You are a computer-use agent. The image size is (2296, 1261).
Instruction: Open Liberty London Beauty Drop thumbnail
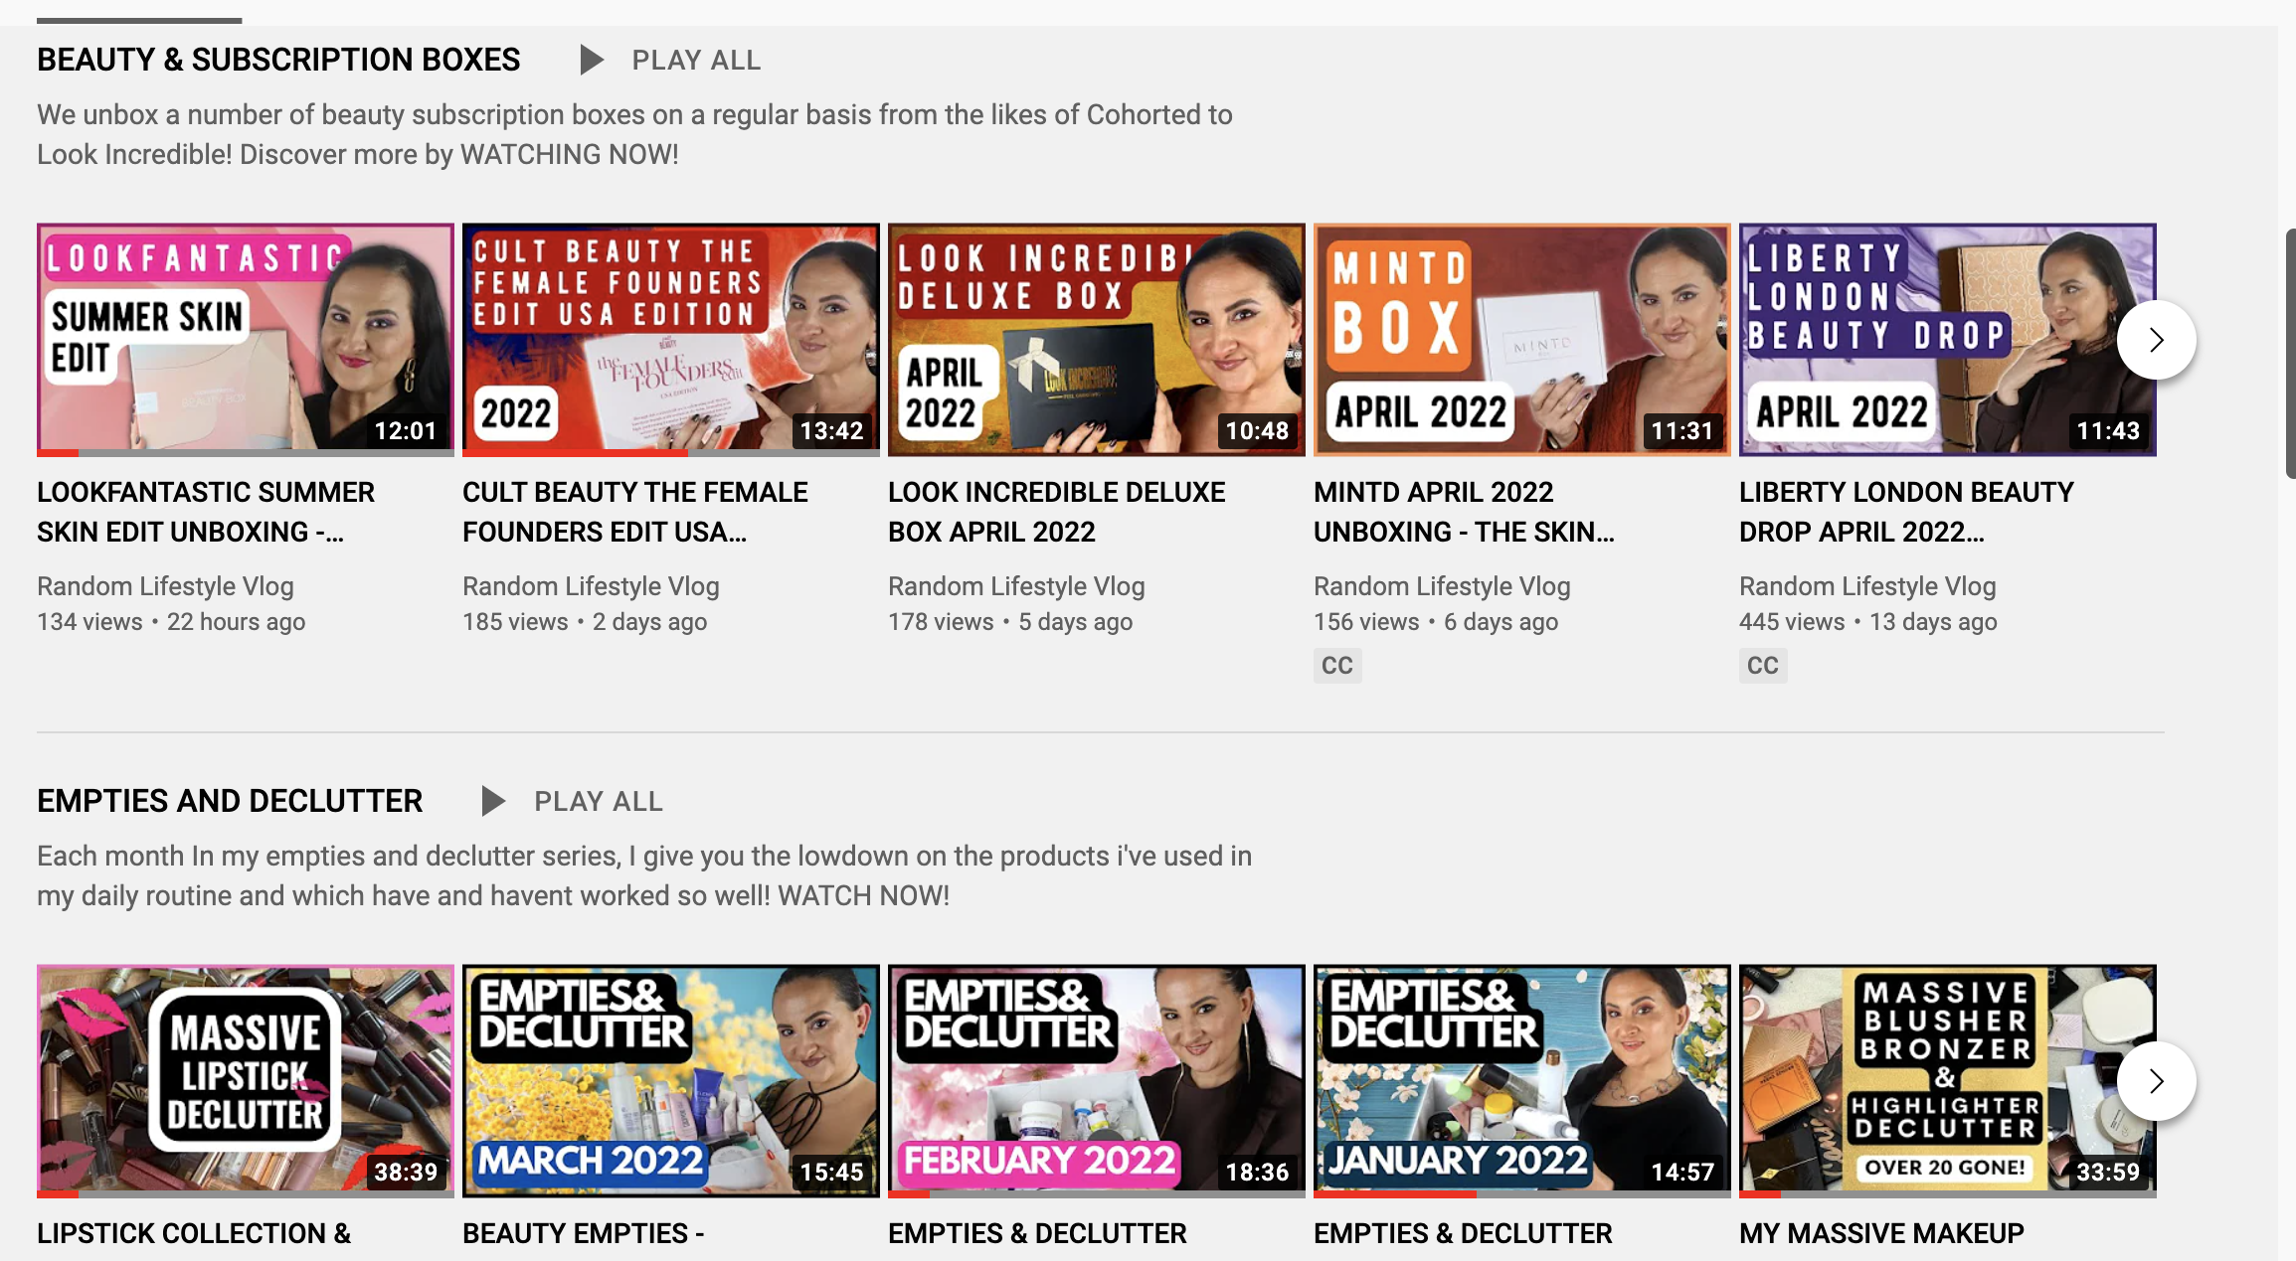click(1948, 340)
